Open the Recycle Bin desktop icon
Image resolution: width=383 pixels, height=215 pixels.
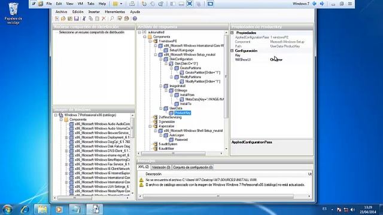pos(13,13)
